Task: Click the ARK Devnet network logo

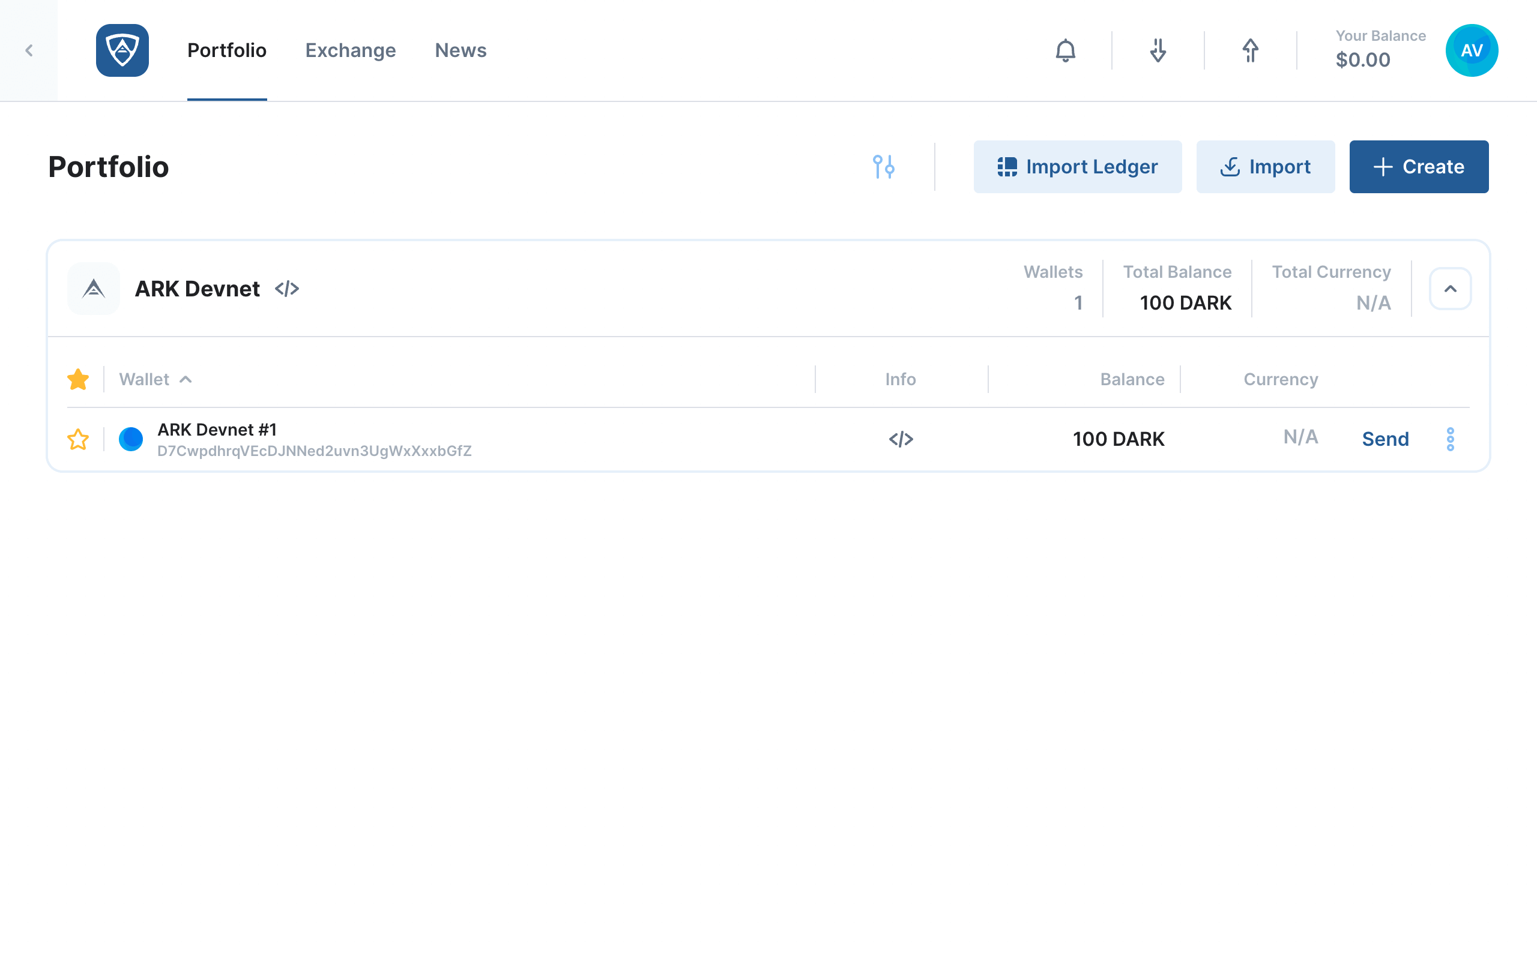Action: pyautogui.click(x=94, y=289)
